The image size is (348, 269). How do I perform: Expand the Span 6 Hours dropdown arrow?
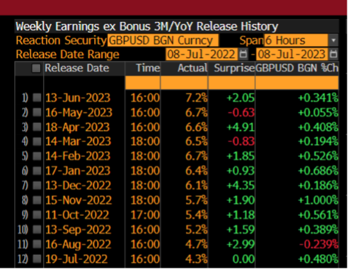[x=333, y=40]
